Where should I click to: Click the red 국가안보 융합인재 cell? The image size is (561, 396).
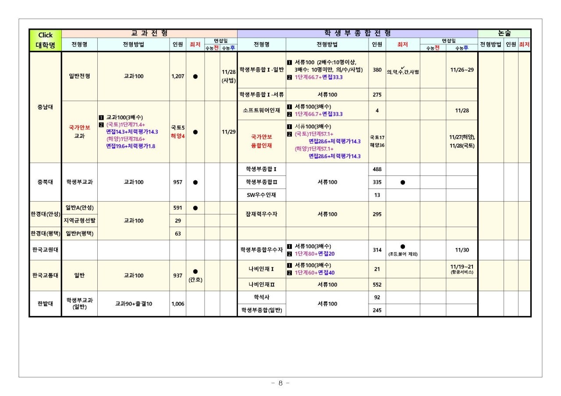click(262, 141)
